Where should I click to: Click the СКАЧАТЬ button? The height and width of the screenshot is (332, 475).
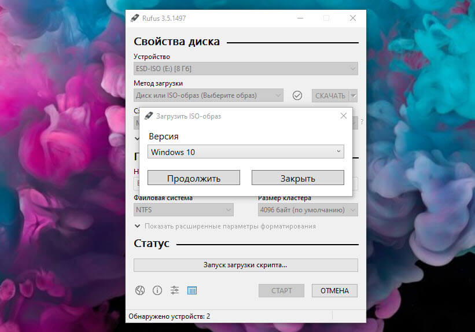coord(330,95)
